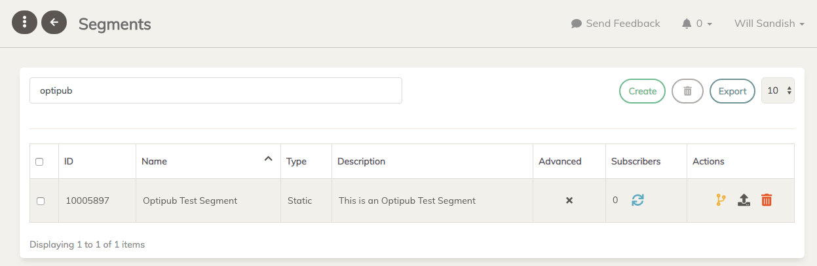Open the three-dot main menu button

pos(25,22)
